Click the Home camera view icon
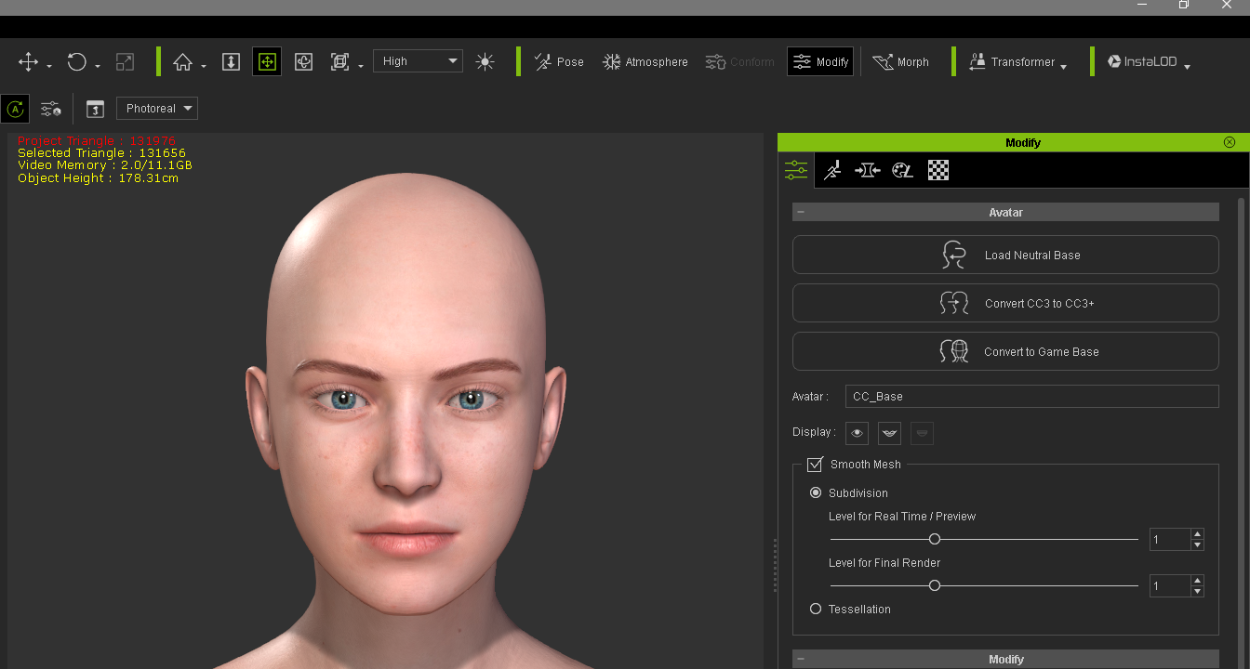 pyautogui.click(x=182, y=62)
